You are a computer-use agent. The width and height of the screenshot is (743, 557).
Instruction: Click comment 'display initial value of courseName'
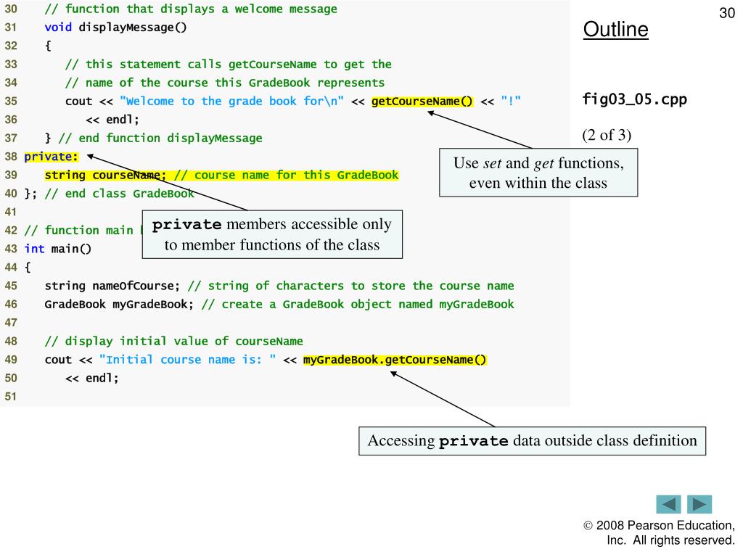[174, 342]
